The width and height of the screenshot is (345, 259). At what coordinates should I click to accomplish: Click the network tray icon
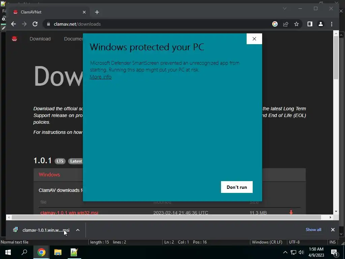pos(293,252)
